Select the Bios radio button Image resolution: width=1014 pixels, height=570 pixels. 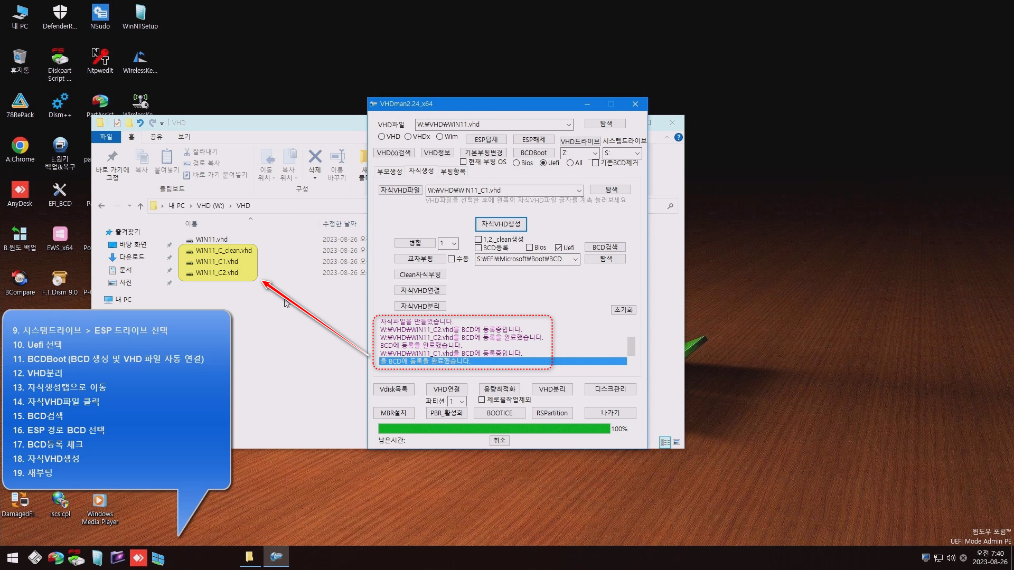(x=516, y=163)
